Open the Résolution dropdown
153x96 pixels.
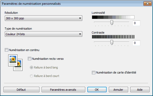coord(43,18)
